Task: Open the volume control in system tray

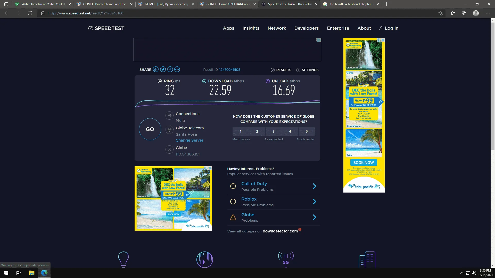Action: 474,273
